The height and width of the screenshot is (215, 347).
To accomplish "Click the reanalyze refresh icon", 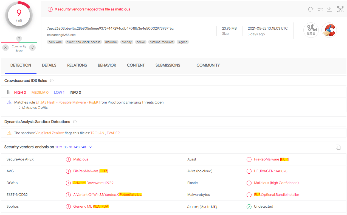I will [x=311, y=9].
